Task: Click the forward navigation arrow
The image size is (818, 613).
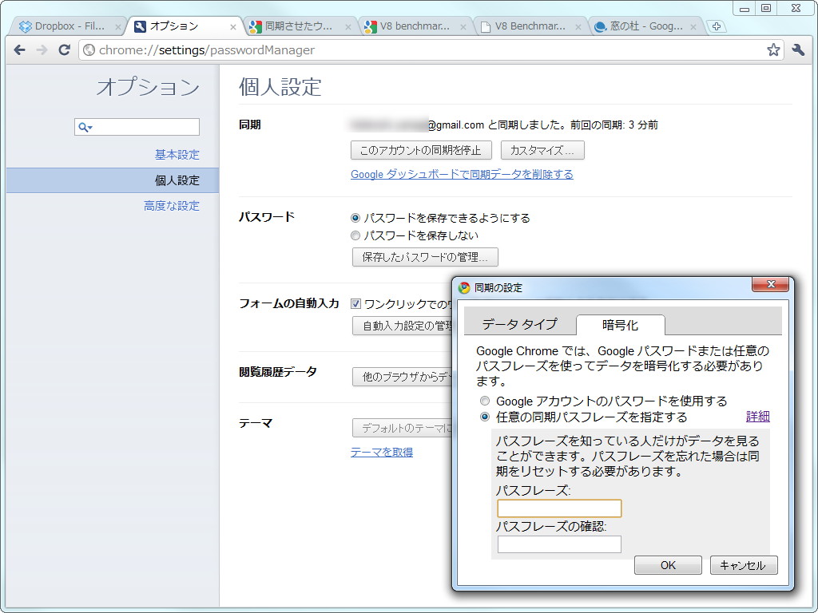Action: coord(42,49)
